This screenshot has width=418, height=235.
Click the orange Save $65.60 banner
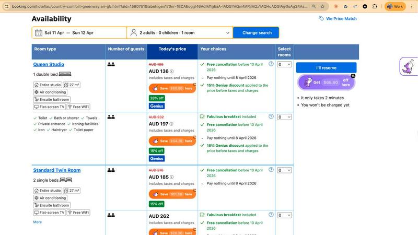click(x=172, y=89)
